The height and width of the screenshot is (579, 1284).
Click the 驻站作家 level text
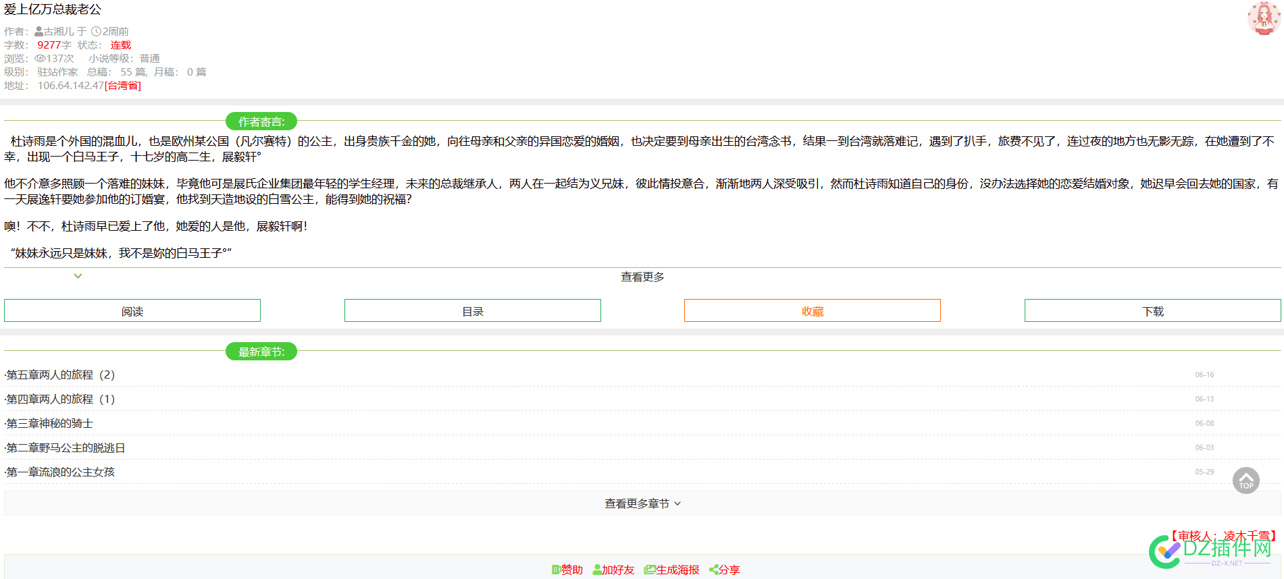pos(57,72)
